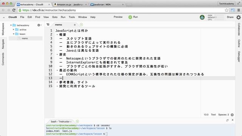
Task: Toggle the Navigate side panel
Action: point(3,44)
